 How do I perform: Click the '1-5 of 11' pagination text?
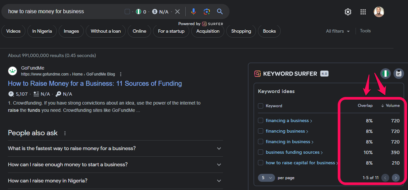pos(370,178)
